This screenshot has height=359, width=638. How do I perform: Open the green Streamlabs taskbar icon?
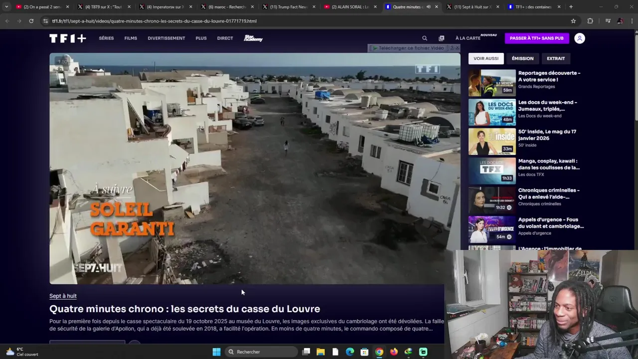click(x=423, y=352)
